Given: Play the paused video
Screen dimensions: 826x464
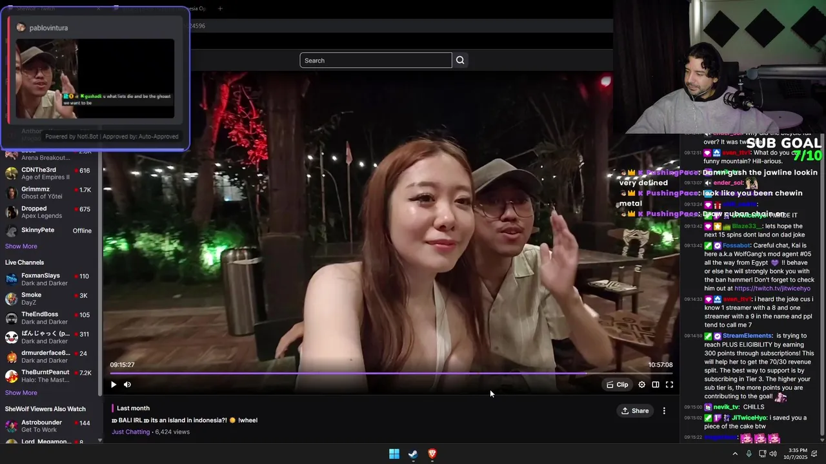Looking at the screenshot, I should click(x=114, y=385).
